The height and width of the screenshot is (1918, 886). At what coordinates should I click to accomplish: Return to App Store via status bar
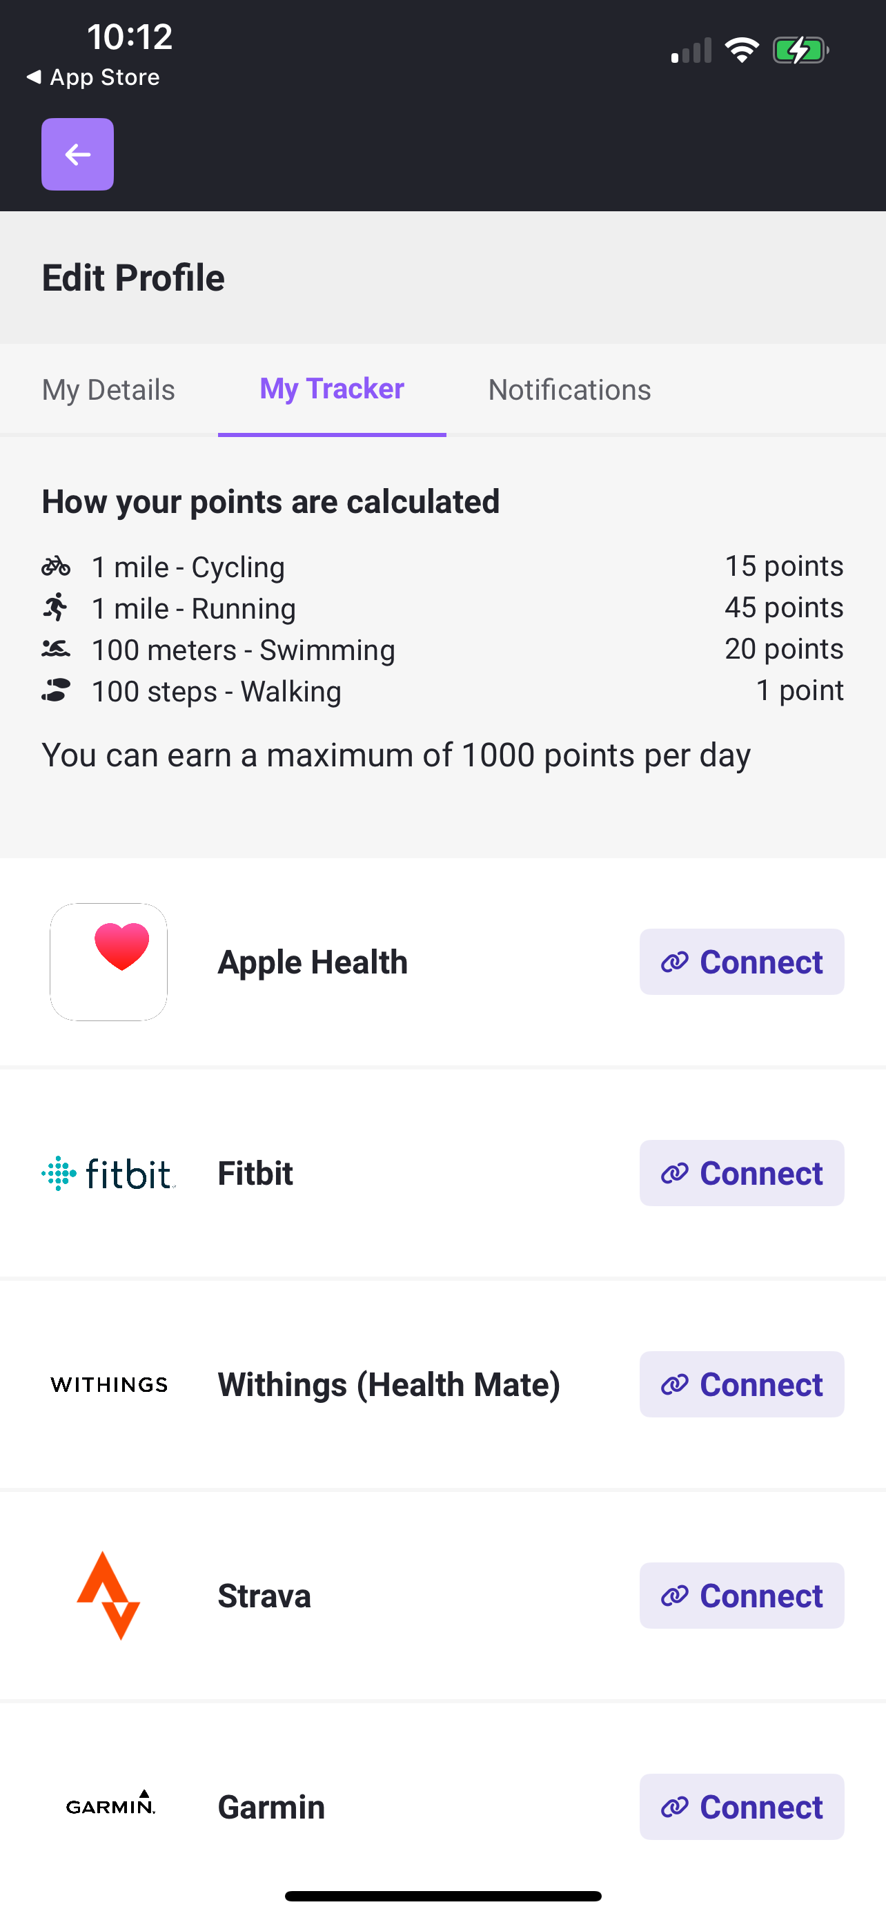coord(93,77)
